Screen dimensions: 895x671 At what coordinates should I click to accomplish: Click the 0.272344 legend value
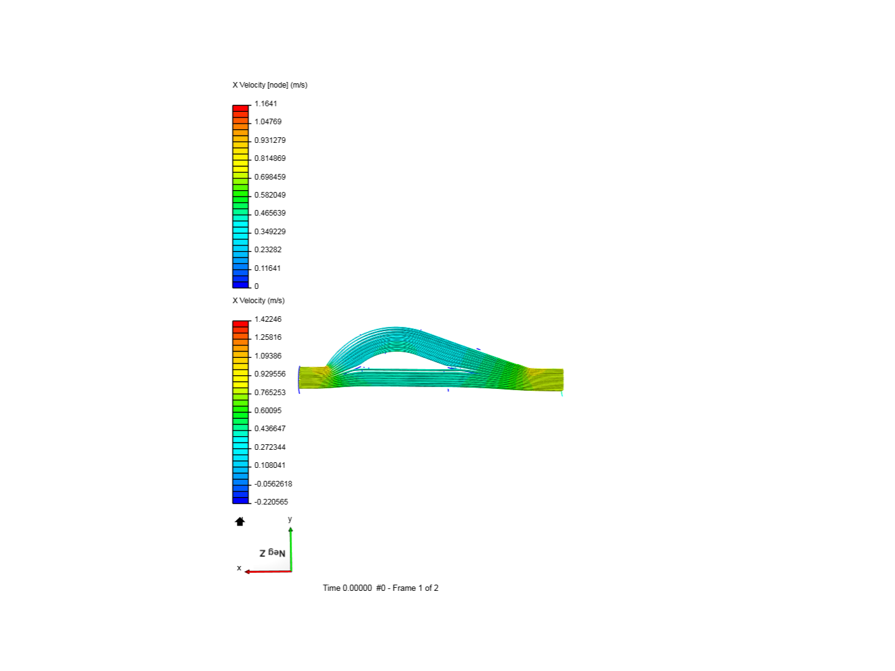coord(270,447)
